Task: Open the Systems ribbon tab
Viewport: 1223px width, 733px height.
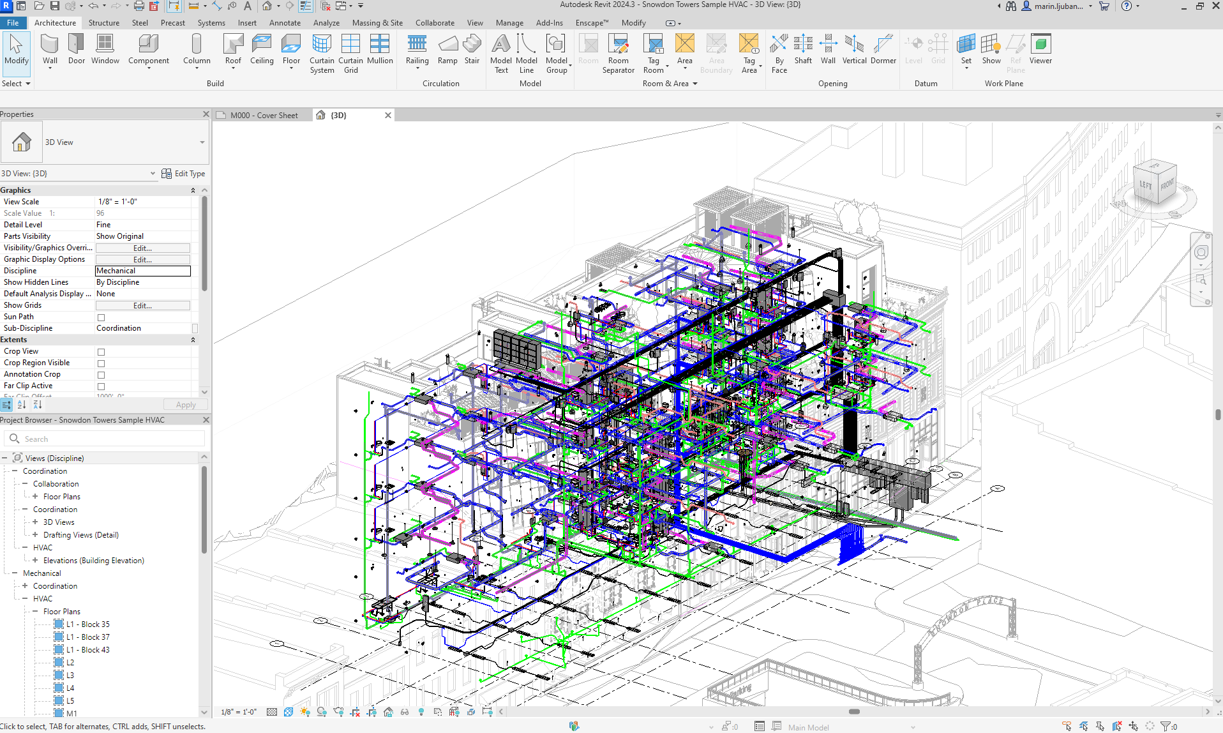Action: 211,23
